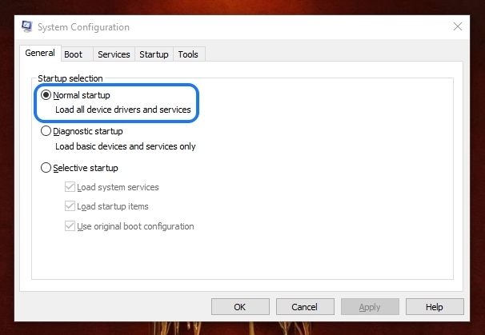Confirm with the OK button
Viewport: 485px width, 335px height.
[240, 306]
